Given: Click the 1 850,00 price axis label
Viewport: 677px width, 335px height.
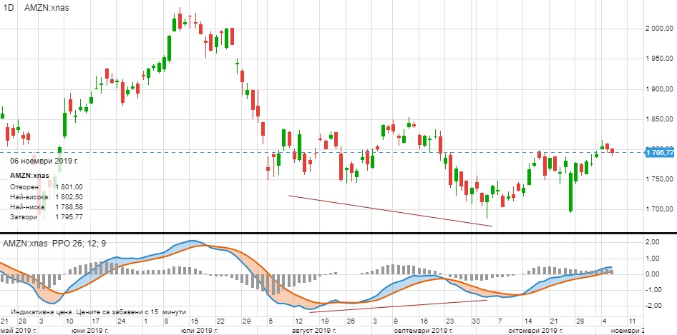Looking at the screenshot, I should (659, 119).
